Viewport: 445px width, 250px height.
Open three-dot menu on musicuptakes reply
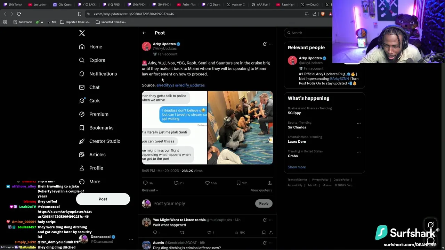click(271, 220)
